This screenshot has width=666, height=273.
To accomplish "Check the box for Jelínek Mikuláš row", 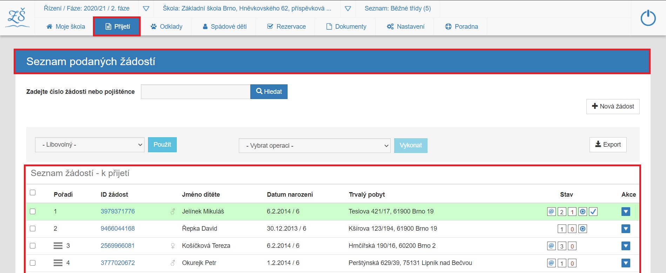I will coord(33,211).
